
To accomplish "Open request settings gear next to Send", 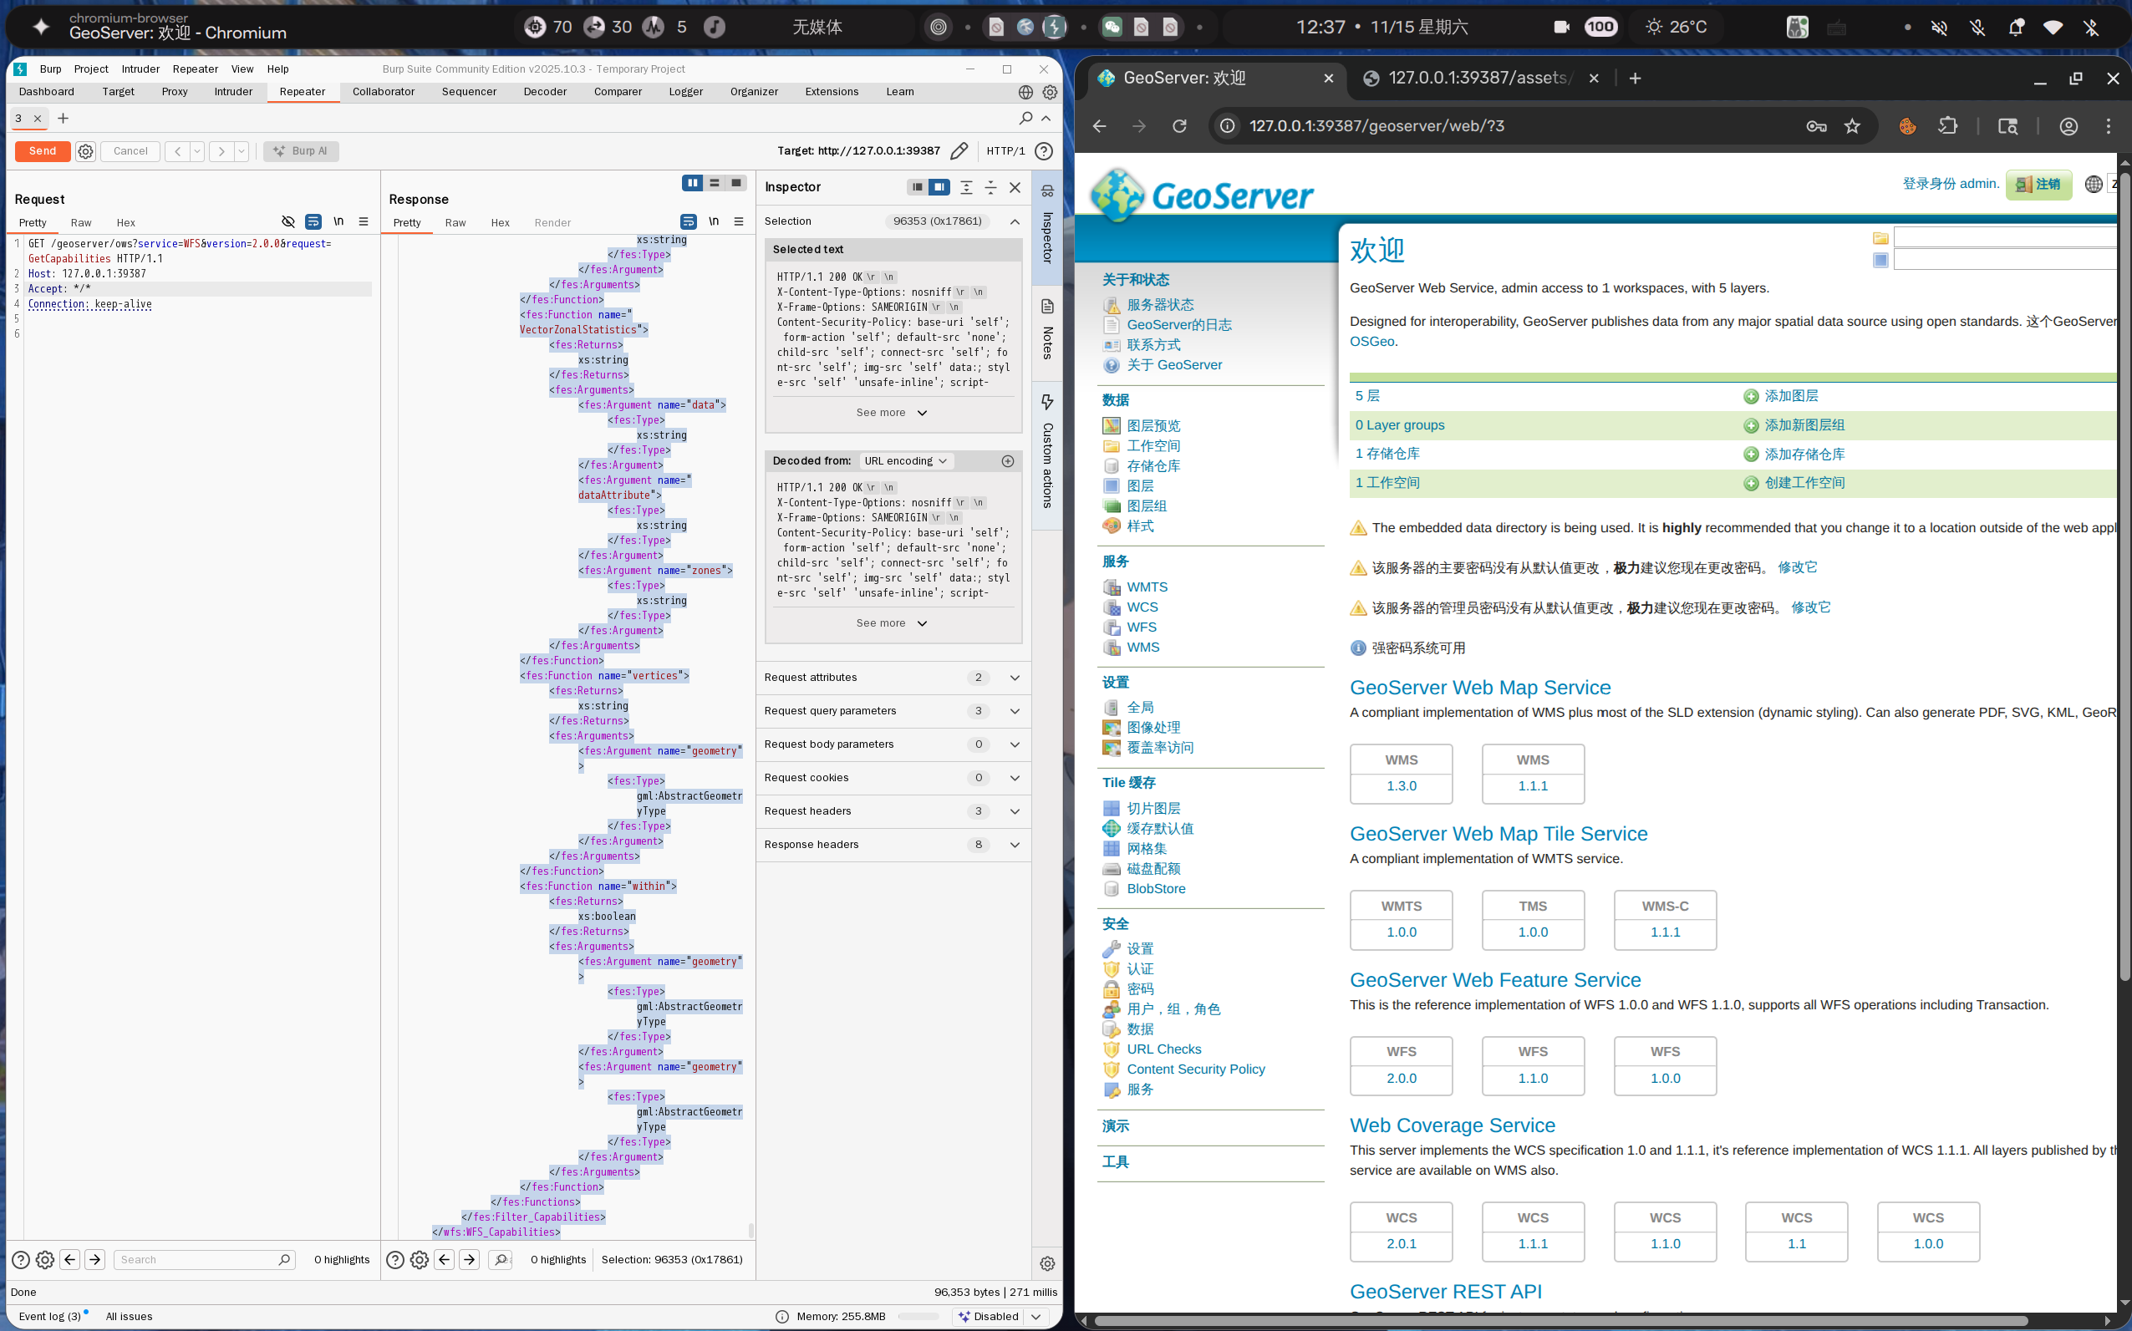I will (85, 151).
